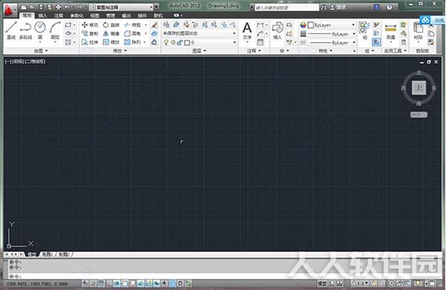Switch to the View (视图) ribbon tab
The height and width of the screenshot is (290, 446).
tap(94, 16)
